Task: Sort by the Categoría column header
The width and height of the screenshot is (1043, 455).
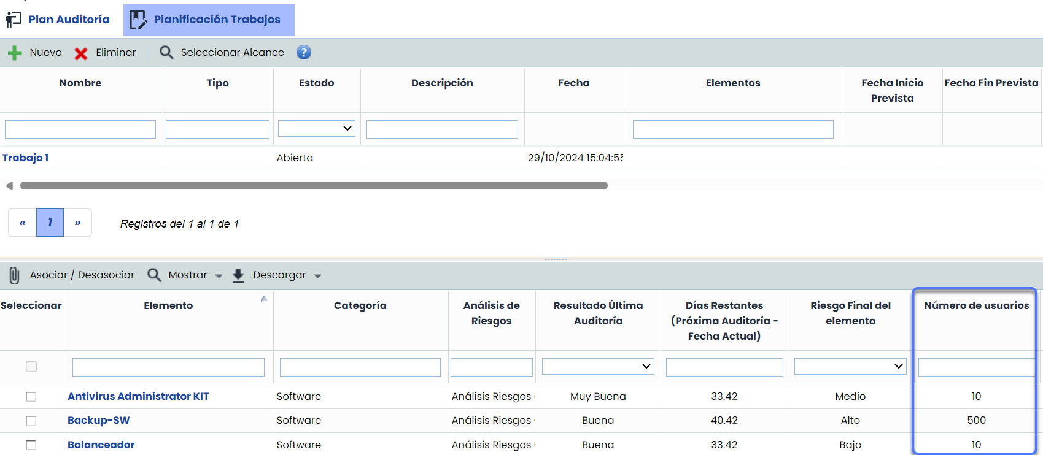Action: pyautogui.click(x=360, y=305)
